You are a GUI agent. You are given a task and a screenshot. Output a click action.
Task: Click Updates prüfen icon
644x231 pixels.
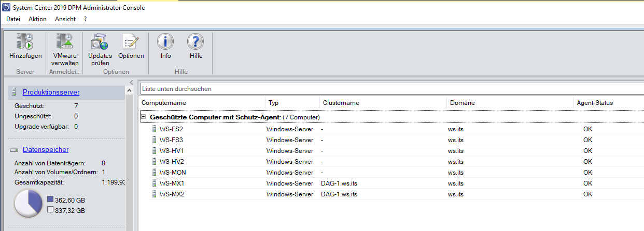pyautogui.click(x=100, y=42)
